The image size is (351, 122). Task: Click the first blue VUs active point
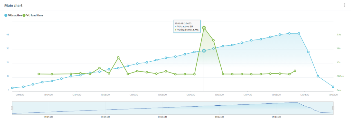pos(12,88)
